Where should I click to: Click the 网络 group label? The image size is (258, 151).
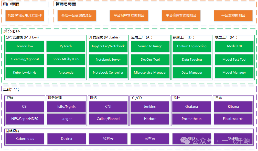pyautogui.click(x=93, y=98)
